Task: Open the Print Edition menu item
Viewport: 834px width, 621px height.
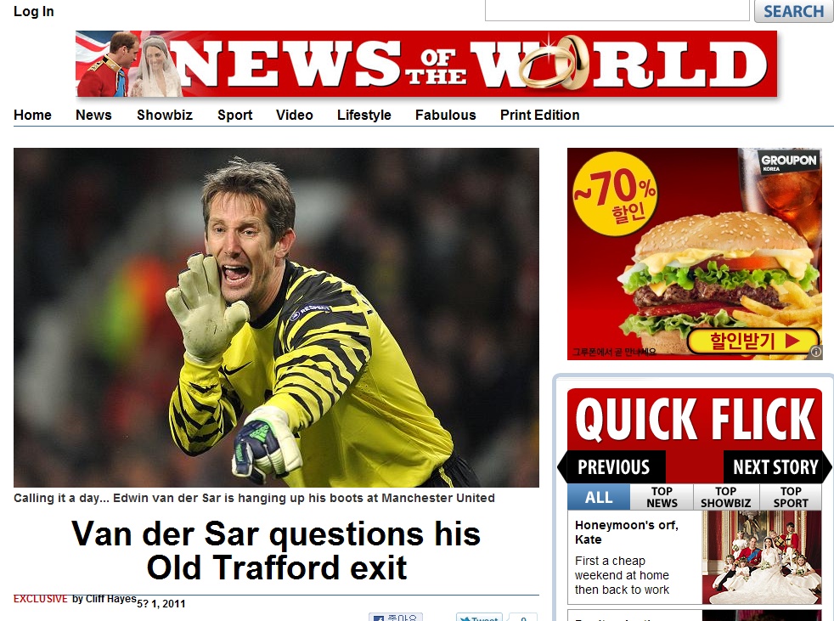Action: pos(539,115)
